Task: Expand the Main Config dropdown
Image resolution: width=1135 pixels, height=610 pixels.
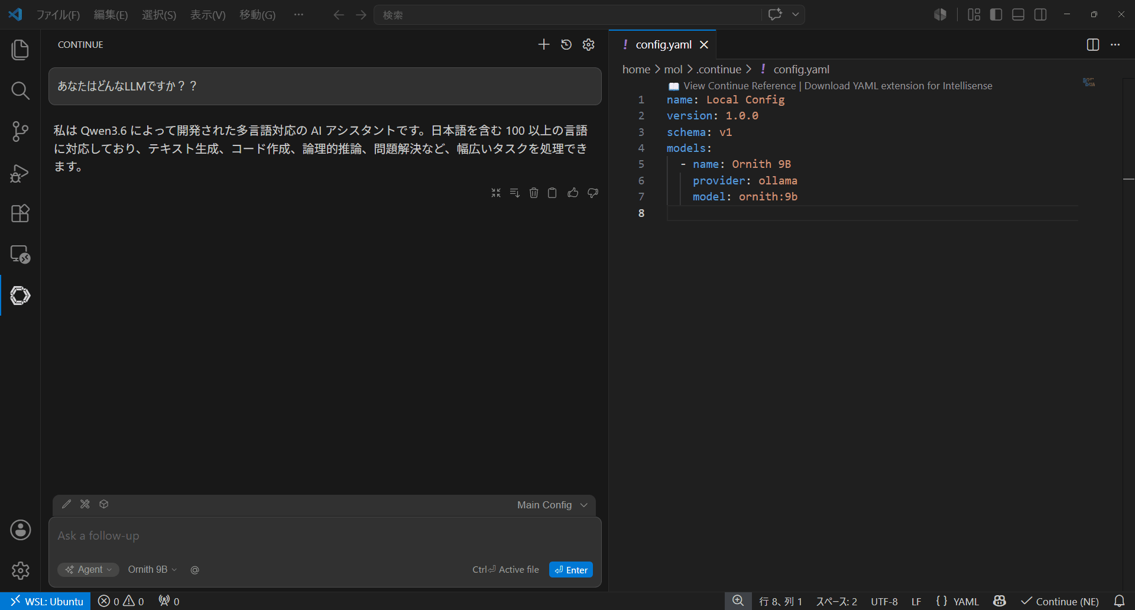Action: (x=552, y=505)
